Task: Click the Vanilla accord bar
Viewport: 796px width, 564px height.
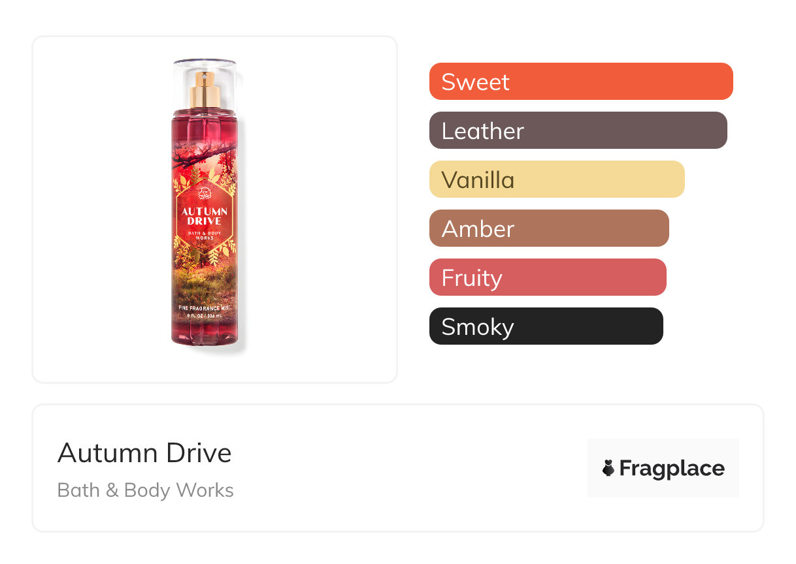Action: click(557, 180)
